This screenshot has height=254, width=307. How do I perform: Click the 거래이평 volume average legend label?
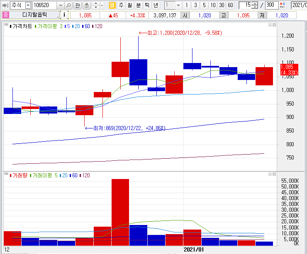(x=42, y=175)
